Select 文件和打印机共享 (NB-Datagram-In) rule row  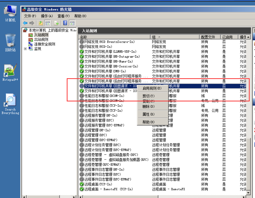coord(163,57)
